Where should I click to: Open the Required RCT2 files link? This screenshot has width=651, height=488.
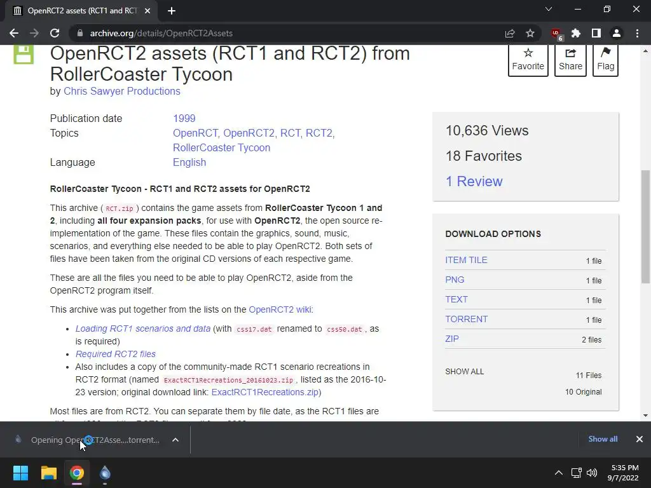coord(116,354)
